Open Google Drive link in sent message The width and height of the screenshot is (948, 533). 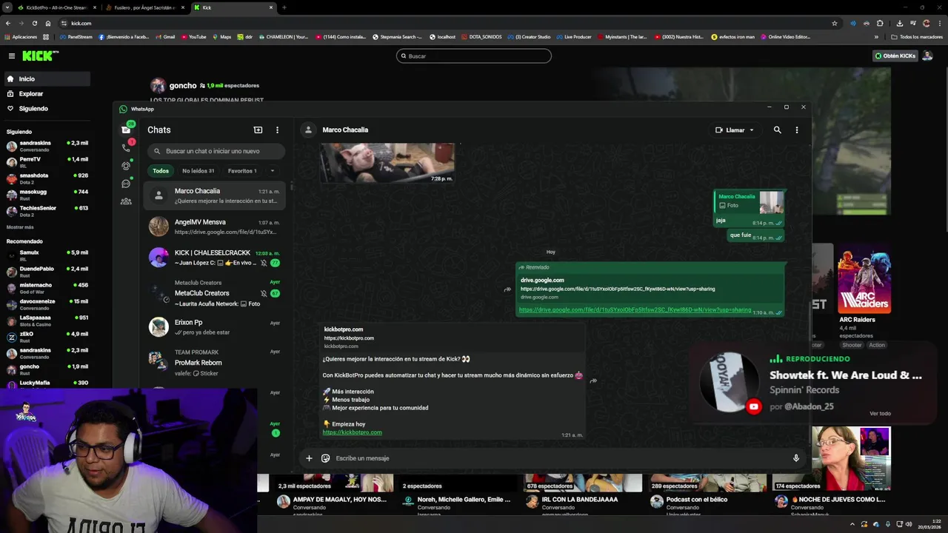pyautogui.click(x=635, y=310)
